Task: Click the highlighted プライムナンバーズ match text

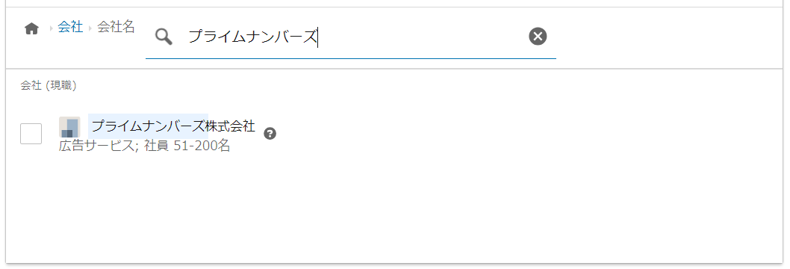Action: coord(149,126)
